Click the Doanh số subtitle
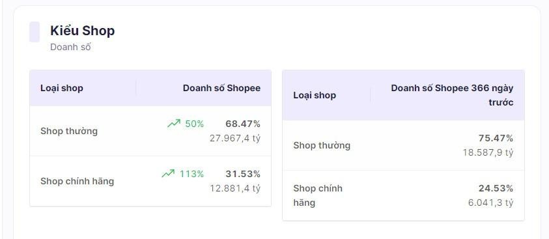The height and width of the screenshot is (239, 549). 70,47
